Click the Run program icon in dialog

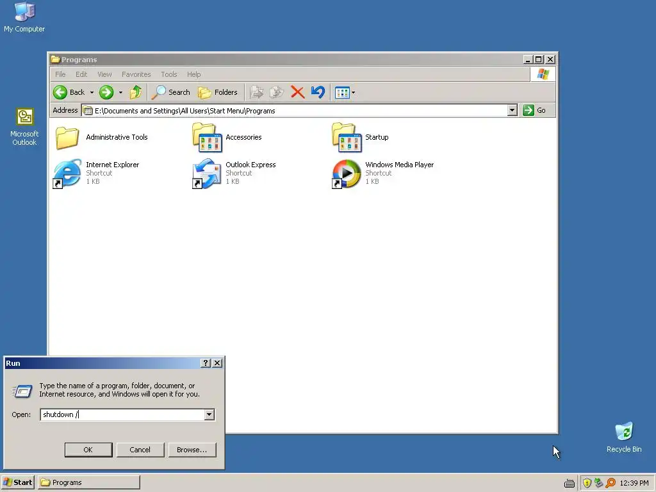tap(22, 391)
